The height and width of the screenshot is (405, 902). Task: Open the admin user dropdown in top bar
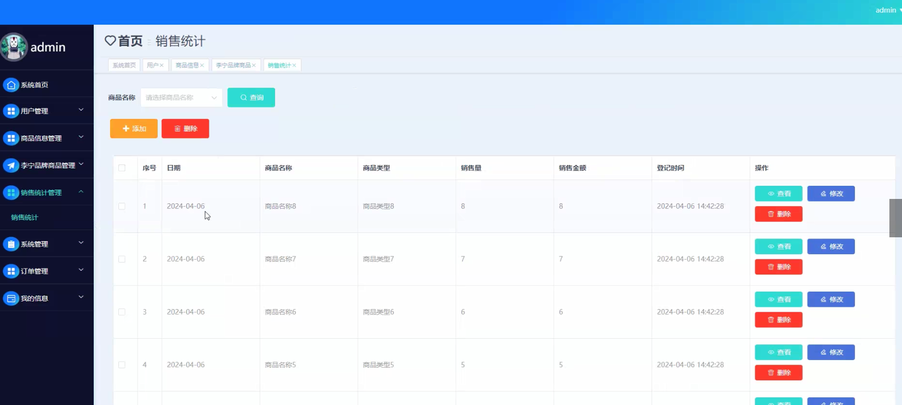tap(888, 10)
